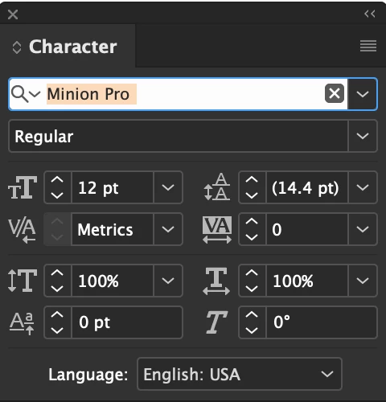Collapse panel using double-arrow icon
Viewport: 386px width, 402px height.
[370, 14]
